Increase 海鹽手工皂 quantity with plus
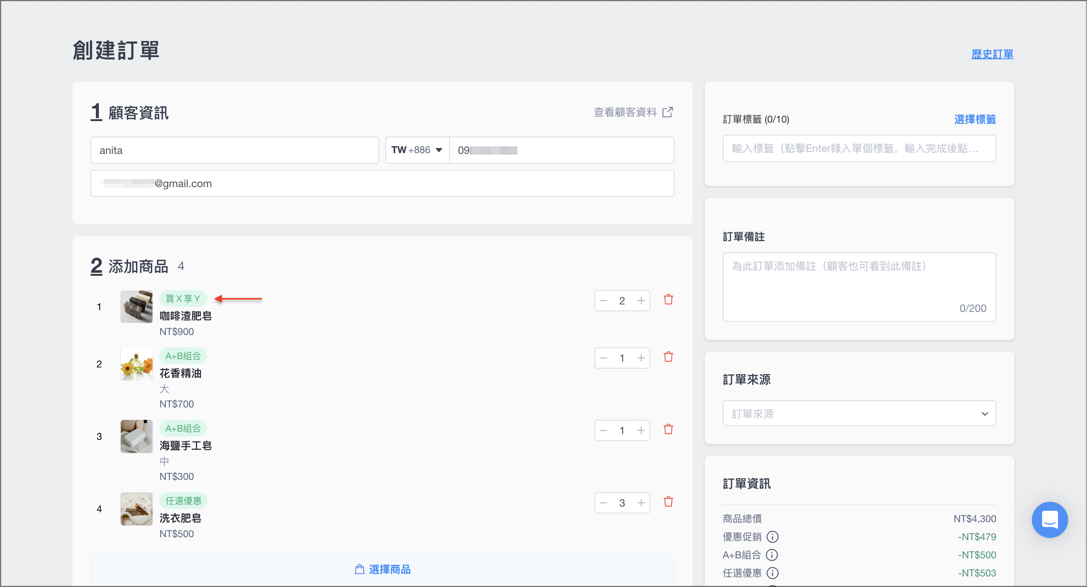The image size is (1087, 587). [x=641, y=430]
